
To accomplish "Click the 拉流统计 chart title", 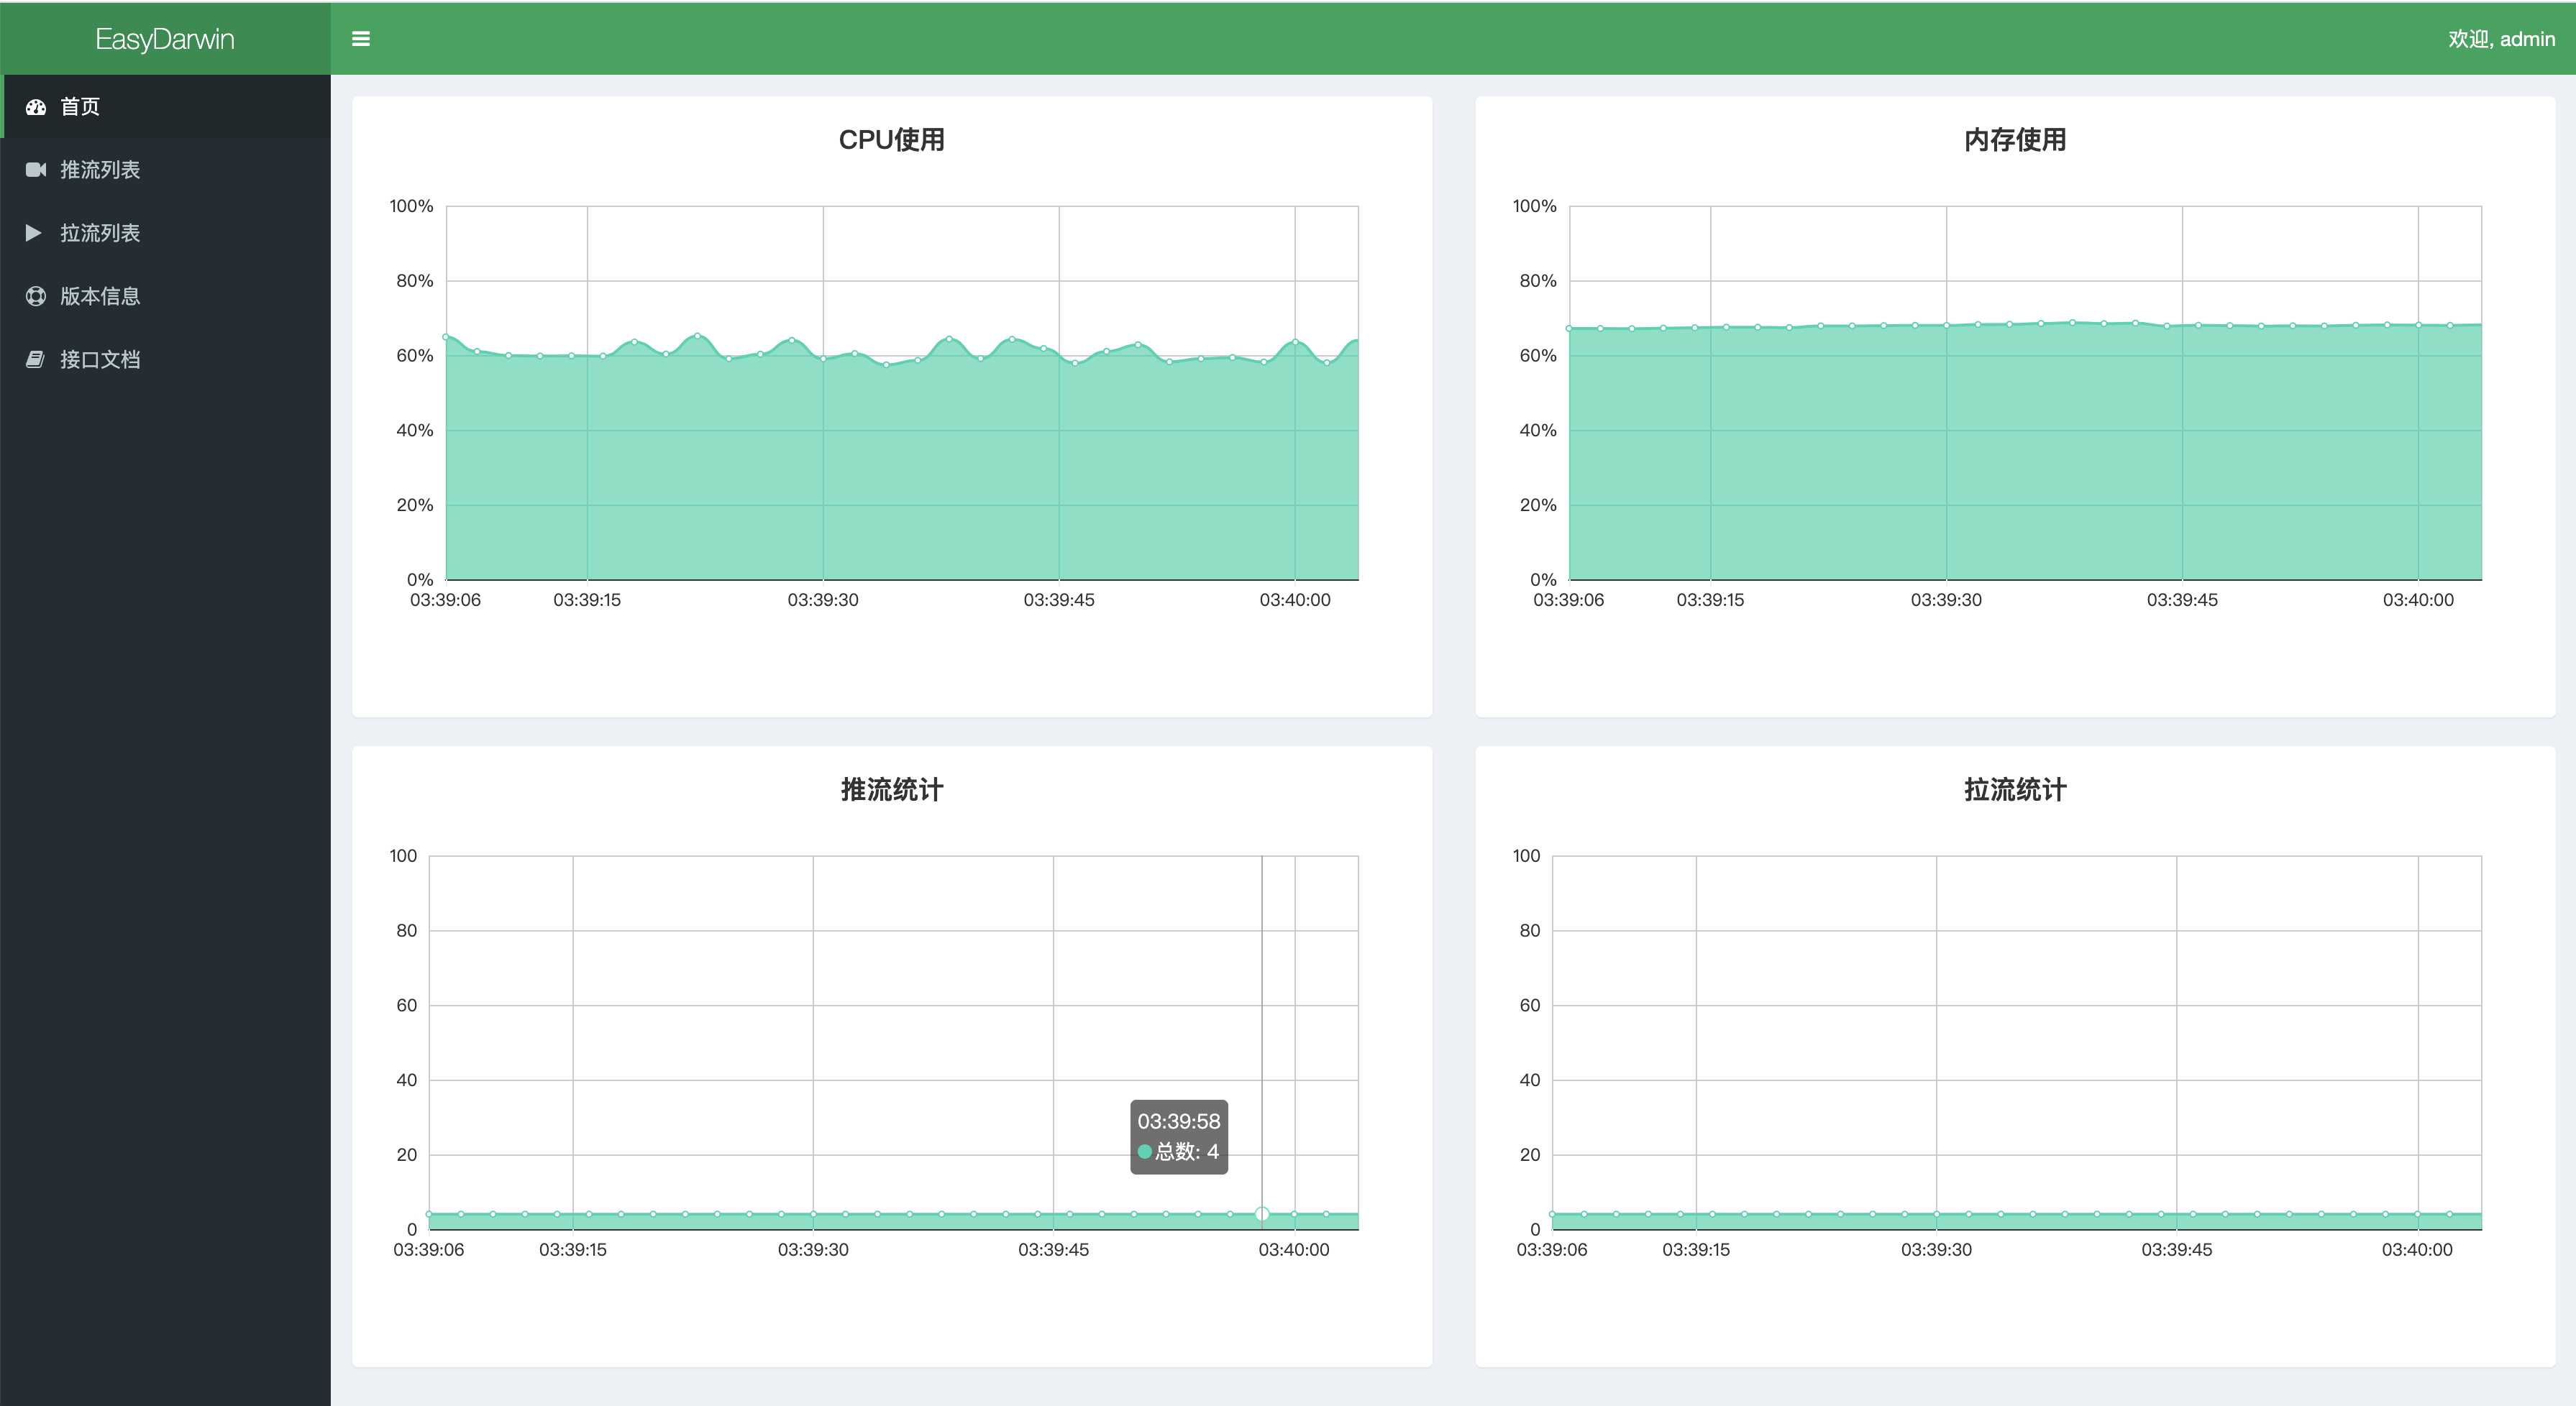I will [x=2015, y=789].
